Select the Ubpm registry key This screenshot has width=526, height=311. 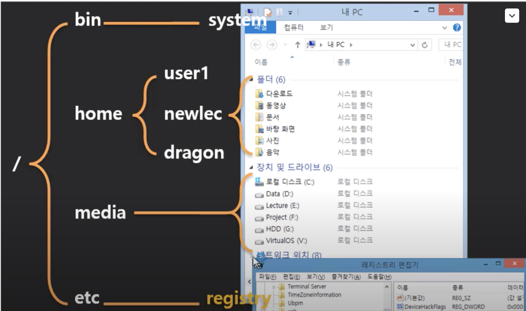(295, 303)
